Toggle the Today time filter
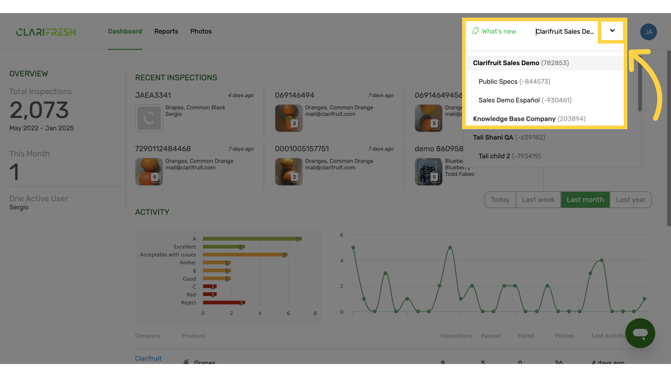This screenshot has width=671, height=377. 500,199
